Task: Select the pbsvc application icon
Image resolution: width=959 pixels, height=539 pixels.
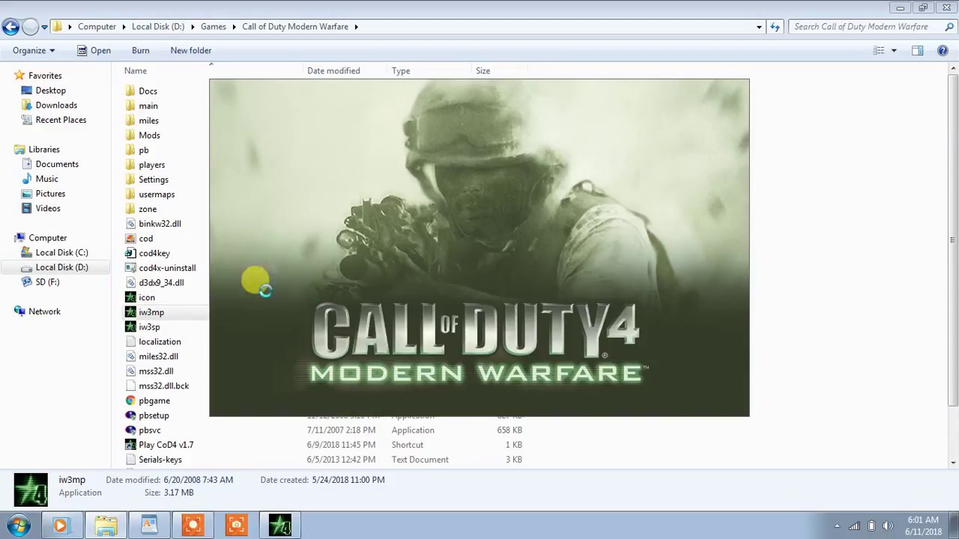Action: 130,430
